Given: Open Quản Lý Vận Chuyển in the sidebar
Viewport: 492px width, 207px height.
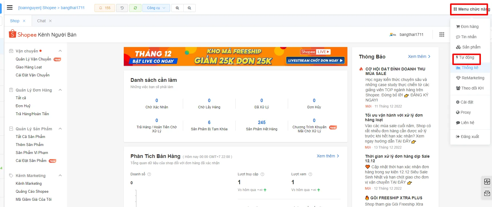Looking at the screenshot, I should (x=33, y=59).
